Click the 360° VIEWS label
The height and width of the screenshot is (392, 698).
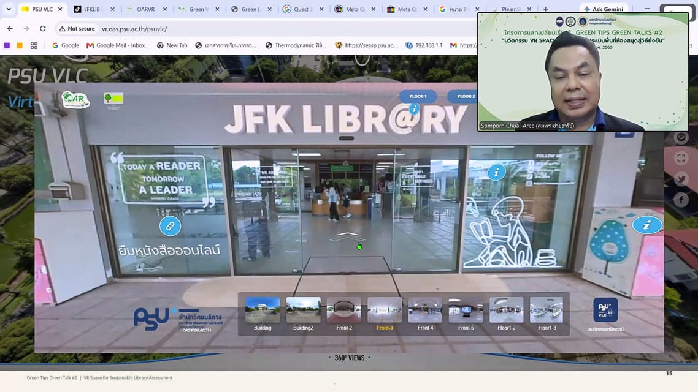coord(350,358)
